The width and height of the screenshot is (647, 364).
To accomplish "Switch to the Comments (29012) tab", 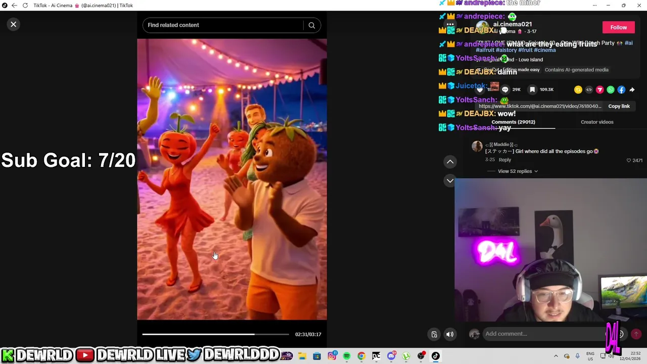I will pos(513,122).
